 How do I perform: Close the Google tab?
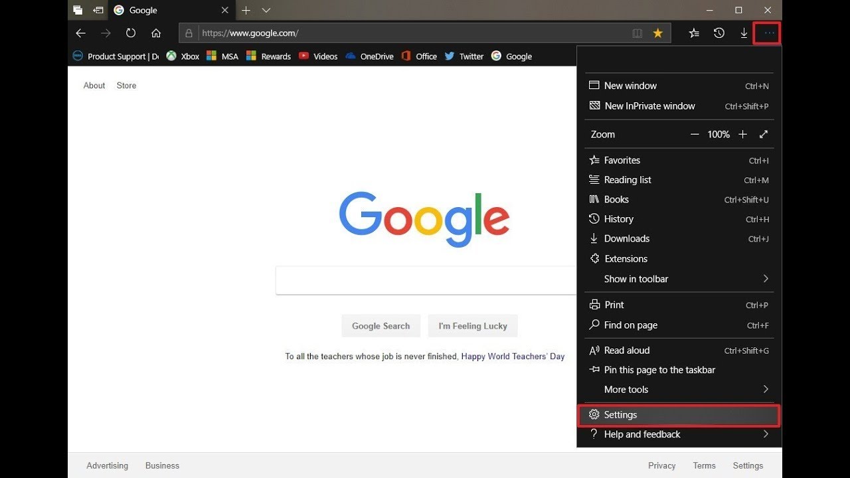pos(225,11)
